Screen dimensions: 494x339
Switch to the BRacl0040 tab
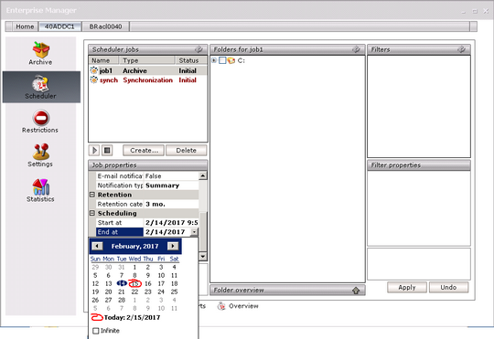105,26
